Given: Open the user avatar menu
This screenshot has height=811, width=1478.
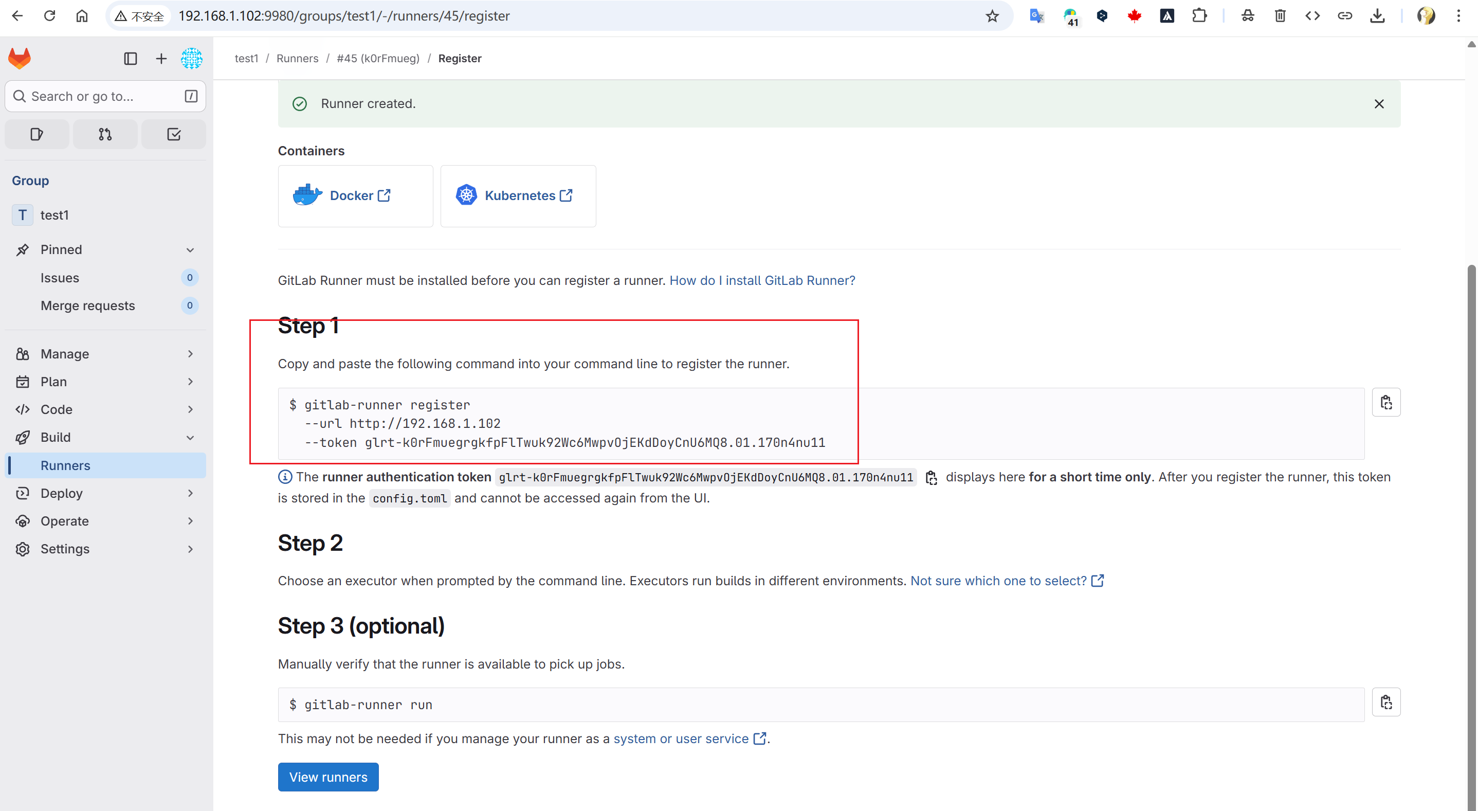Looking at the screenshot, I should click(x=192, y=59).
